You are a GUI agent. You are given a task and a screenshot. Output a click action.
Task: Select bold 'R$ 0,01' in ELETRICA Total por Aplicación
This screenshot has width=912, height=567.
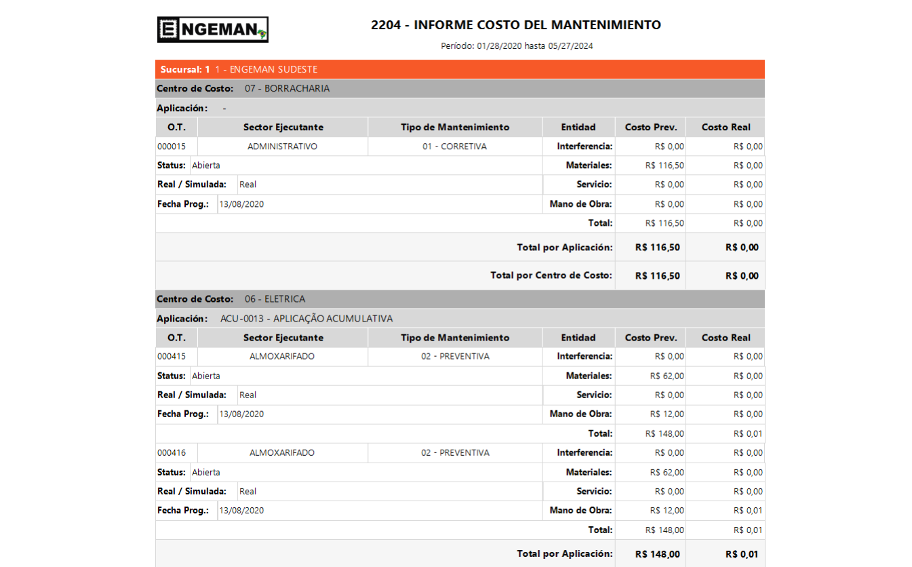pos(742,554)
